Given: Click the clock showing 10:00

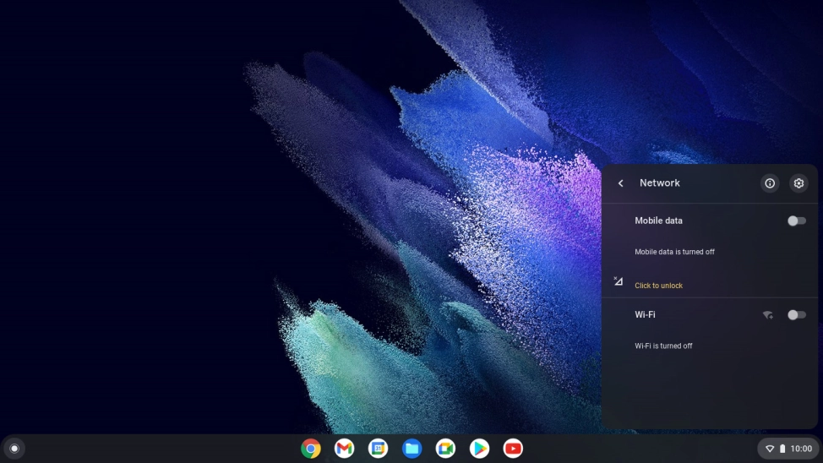Looking at the screenshot, I should [x=801, y=449].
